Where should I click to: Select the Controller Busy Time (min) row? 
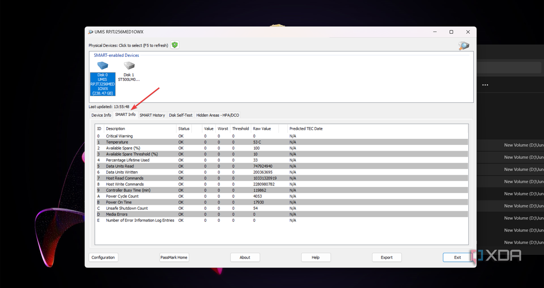point(281,190)
